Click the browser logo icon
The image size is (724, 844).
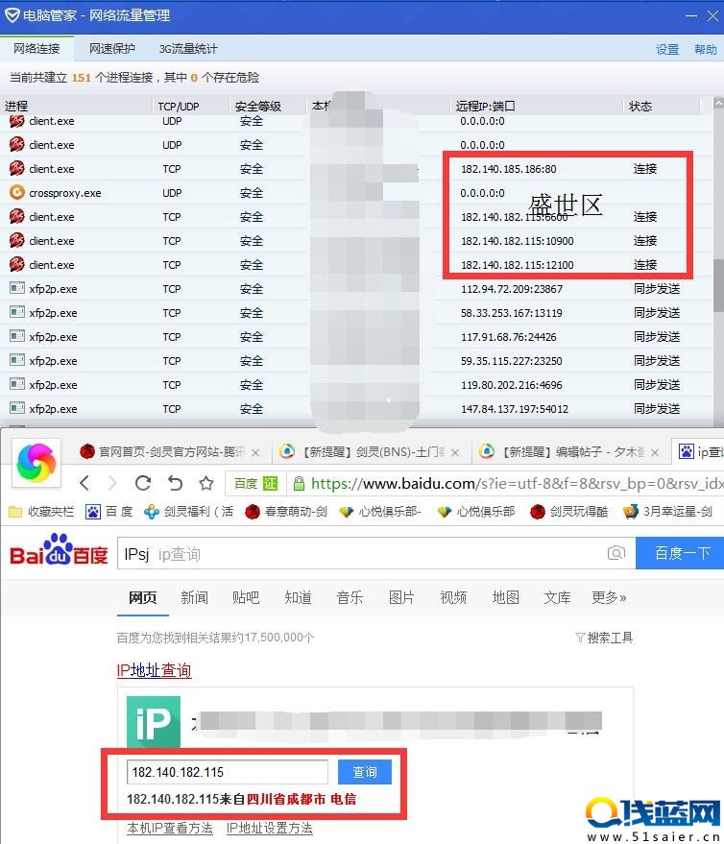tap(36, 463)
